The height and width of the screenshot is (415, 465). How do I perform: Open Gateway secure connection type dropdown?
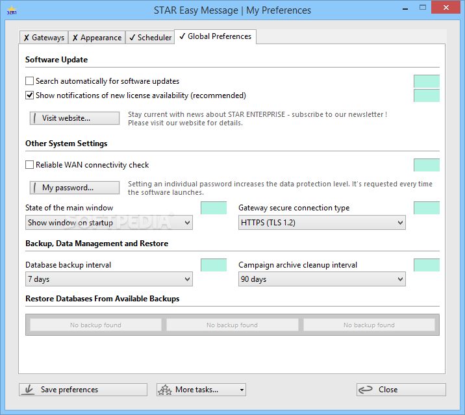[321, 223]
